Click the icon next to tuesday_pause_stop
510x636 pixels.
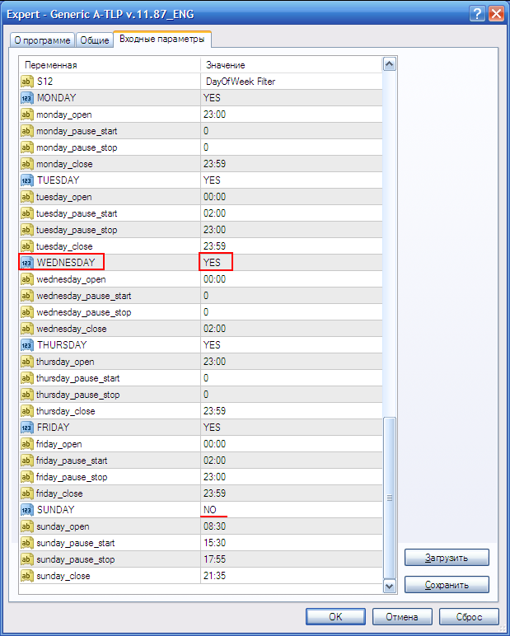click(x=27, y=230)
